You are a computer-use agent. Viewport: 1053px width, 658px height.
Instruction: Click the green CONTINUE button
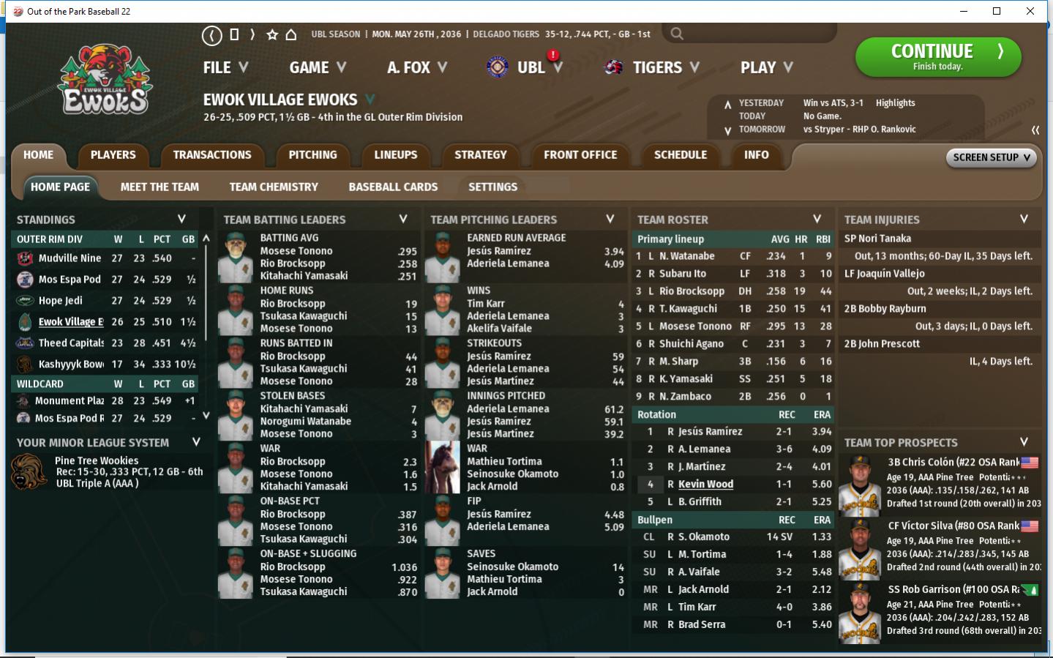[938, 57]
